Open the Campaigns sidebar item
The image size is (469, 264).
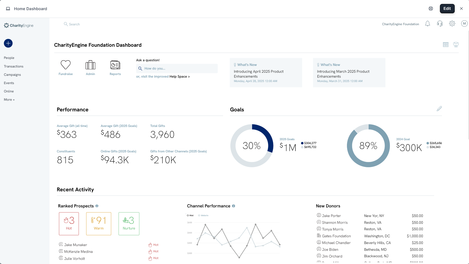click(x=12, y=75)
